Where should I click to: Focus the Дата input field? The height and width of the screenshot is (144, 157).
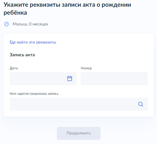coord(43,79)
